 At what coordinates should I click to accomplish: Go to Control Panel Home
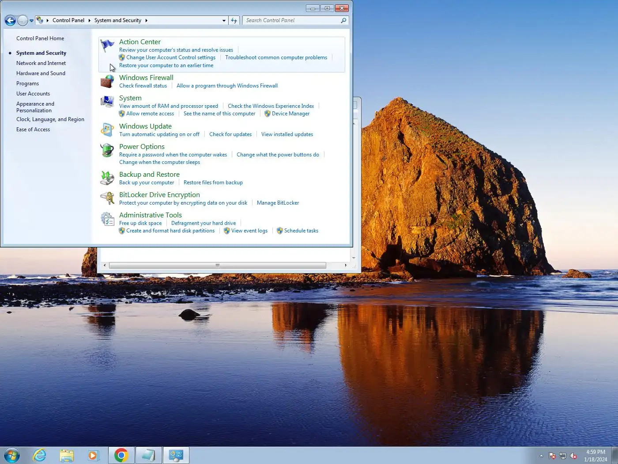[40, 38]
